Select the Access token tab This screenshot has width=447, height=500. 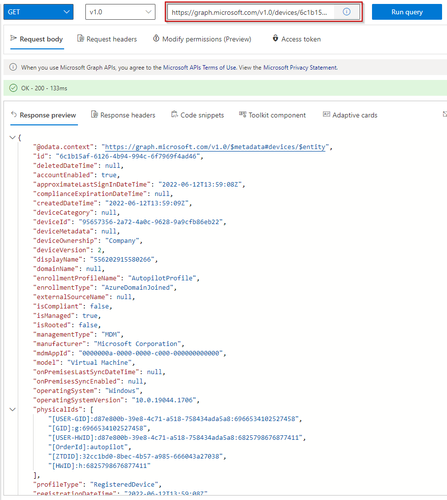coord(300,39)
